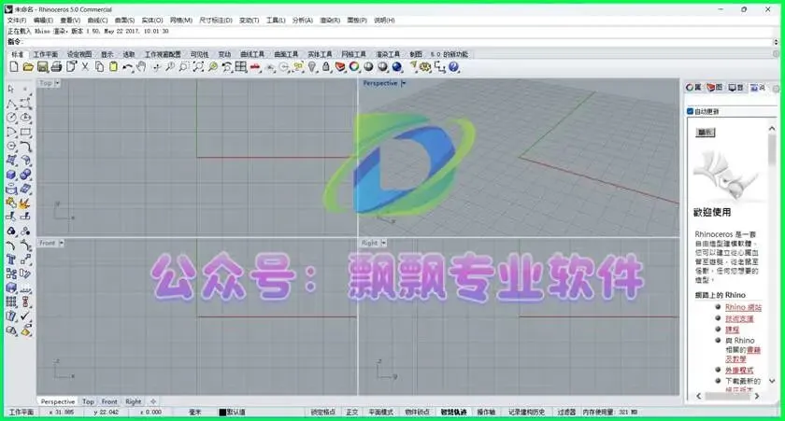Select the Circle tool in left sidebar
This screenshot has height=421, width=785.
11,118
